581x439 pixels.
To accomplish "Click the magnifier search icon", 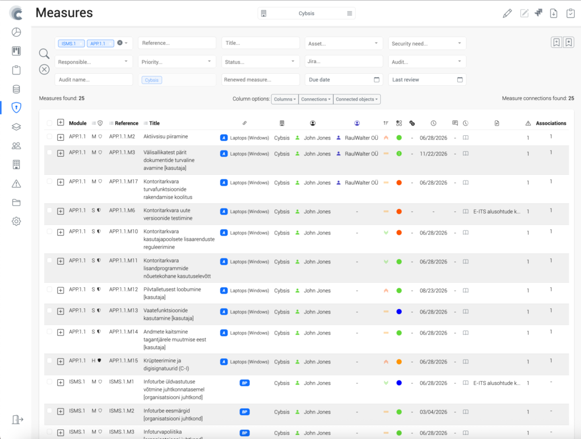I will click(x=44, y=54).
